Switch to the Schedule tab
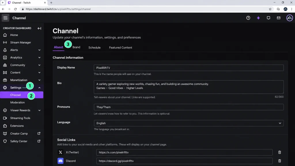The width and height of the screenshot is (295, 166). [94, 48]
